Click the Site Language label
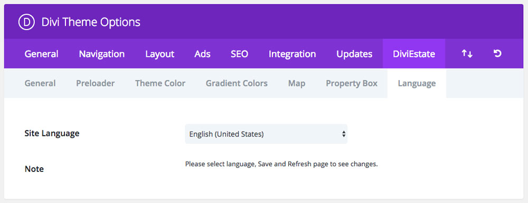This screenshot has height=203, width=528. tap(52, 133)
